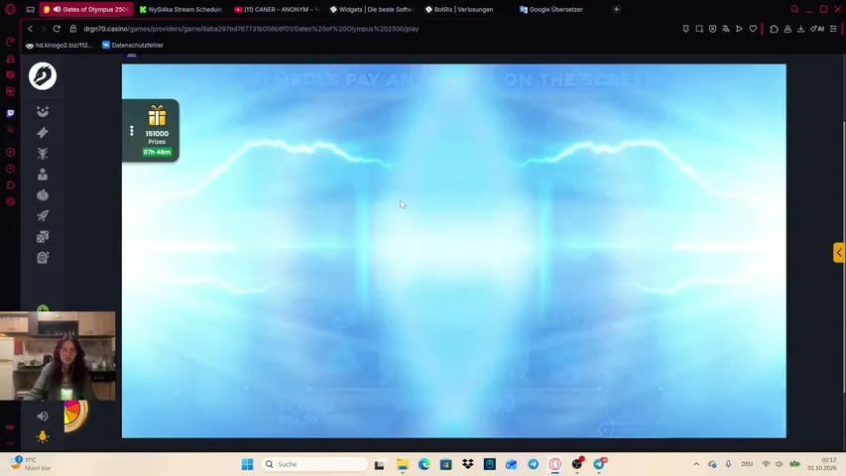This screenshot has height=476, width=846.
Task: Open the clock and date in taskbar
Action: 822,464
